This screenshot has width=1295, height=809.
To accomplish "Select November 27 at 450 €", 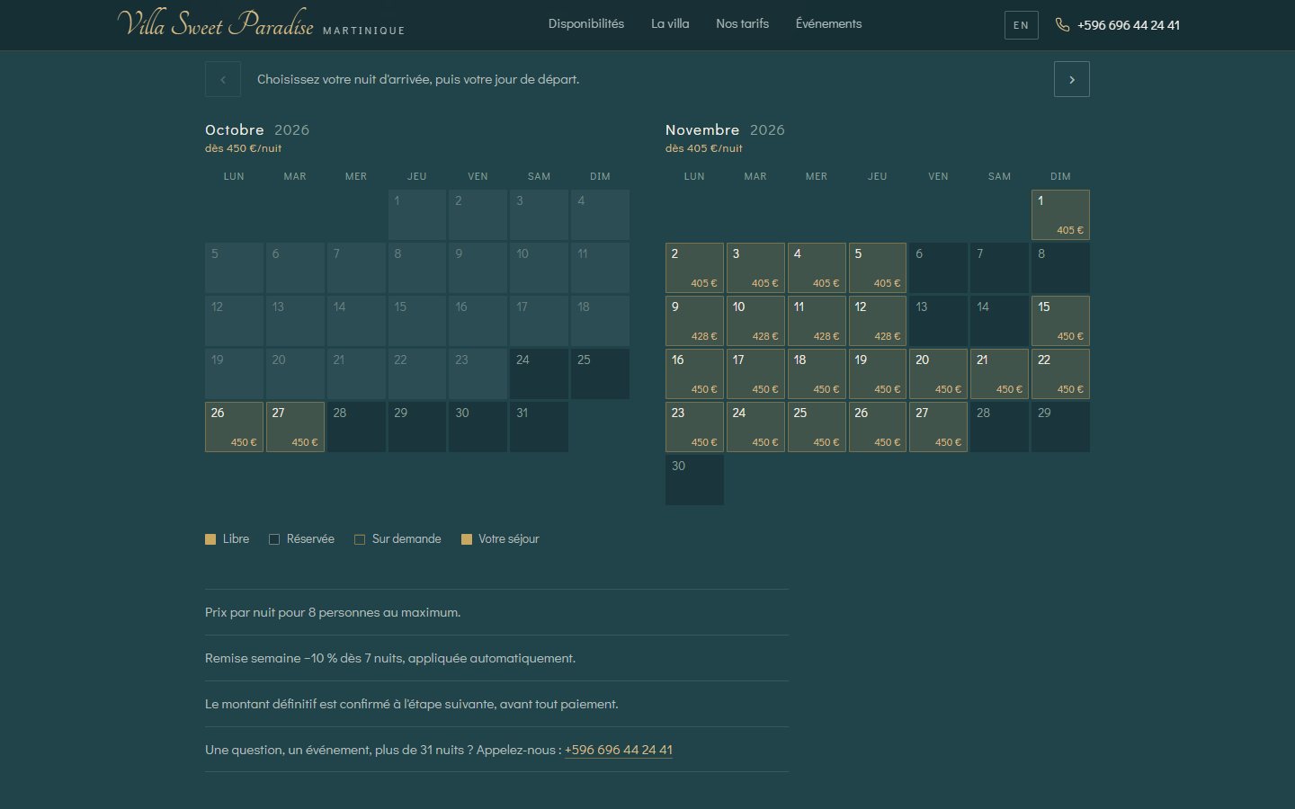I will pyautogui.click(x=938, y=427).
